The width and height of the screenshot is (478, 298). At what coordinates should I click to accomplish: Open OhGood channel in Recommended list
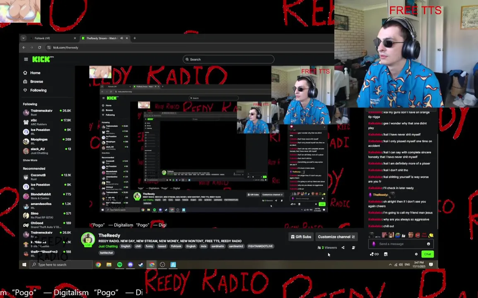pyautogui.click(x=47, y=225)
